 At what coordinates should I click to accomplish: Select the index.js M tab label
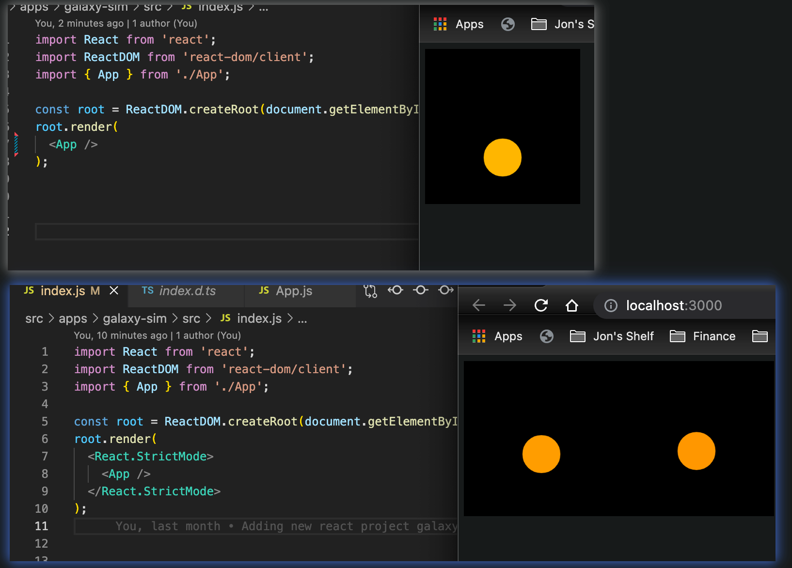(62, 291)
